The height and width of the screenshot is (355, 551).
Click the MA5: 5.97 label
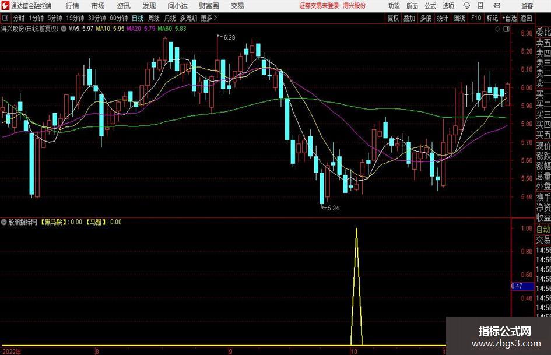81,29
